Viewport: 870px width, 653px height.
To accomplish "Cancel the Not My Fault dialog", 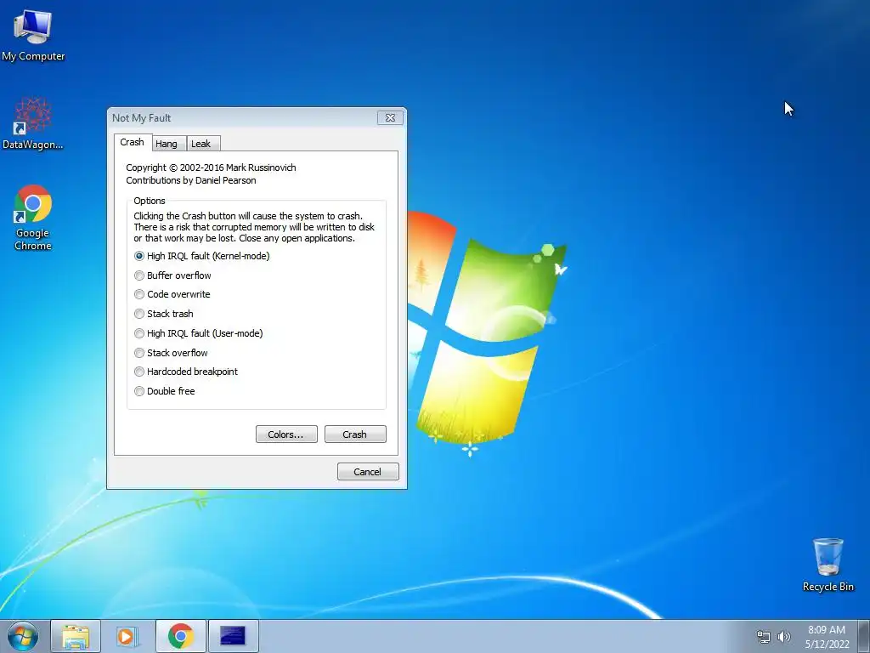I will coord(368,471).
